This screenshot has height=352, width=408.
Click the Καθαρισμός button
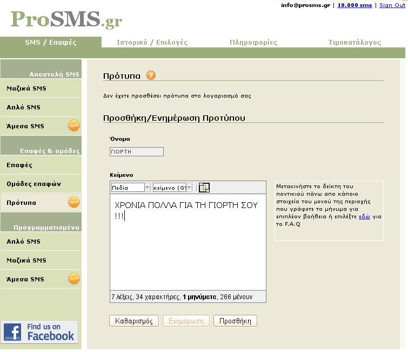133,321
